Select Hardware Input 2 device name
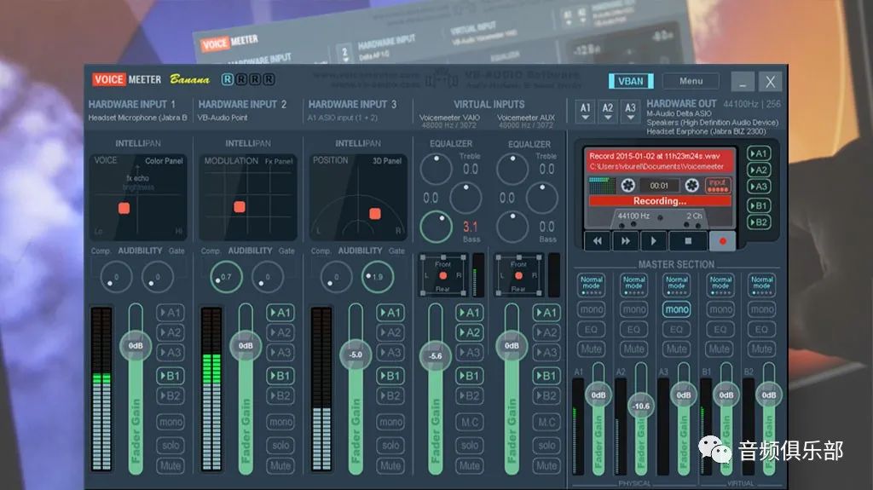Viewport: 873px width, 490px height. 223,118
